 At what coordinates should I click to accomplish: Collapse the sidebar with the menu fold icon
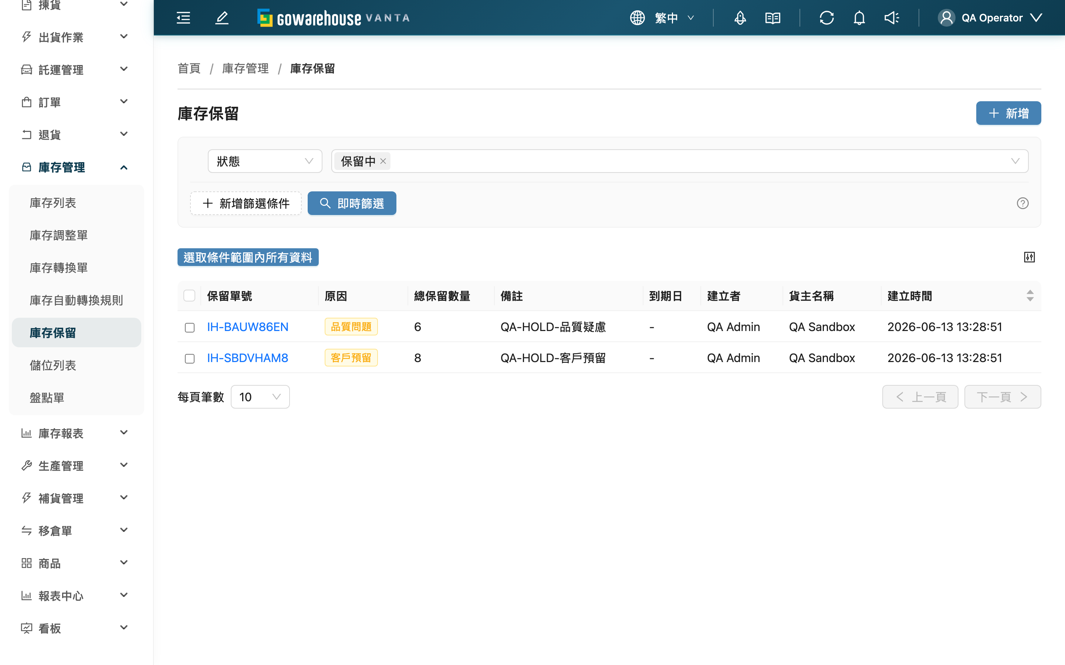click(183, 18)
